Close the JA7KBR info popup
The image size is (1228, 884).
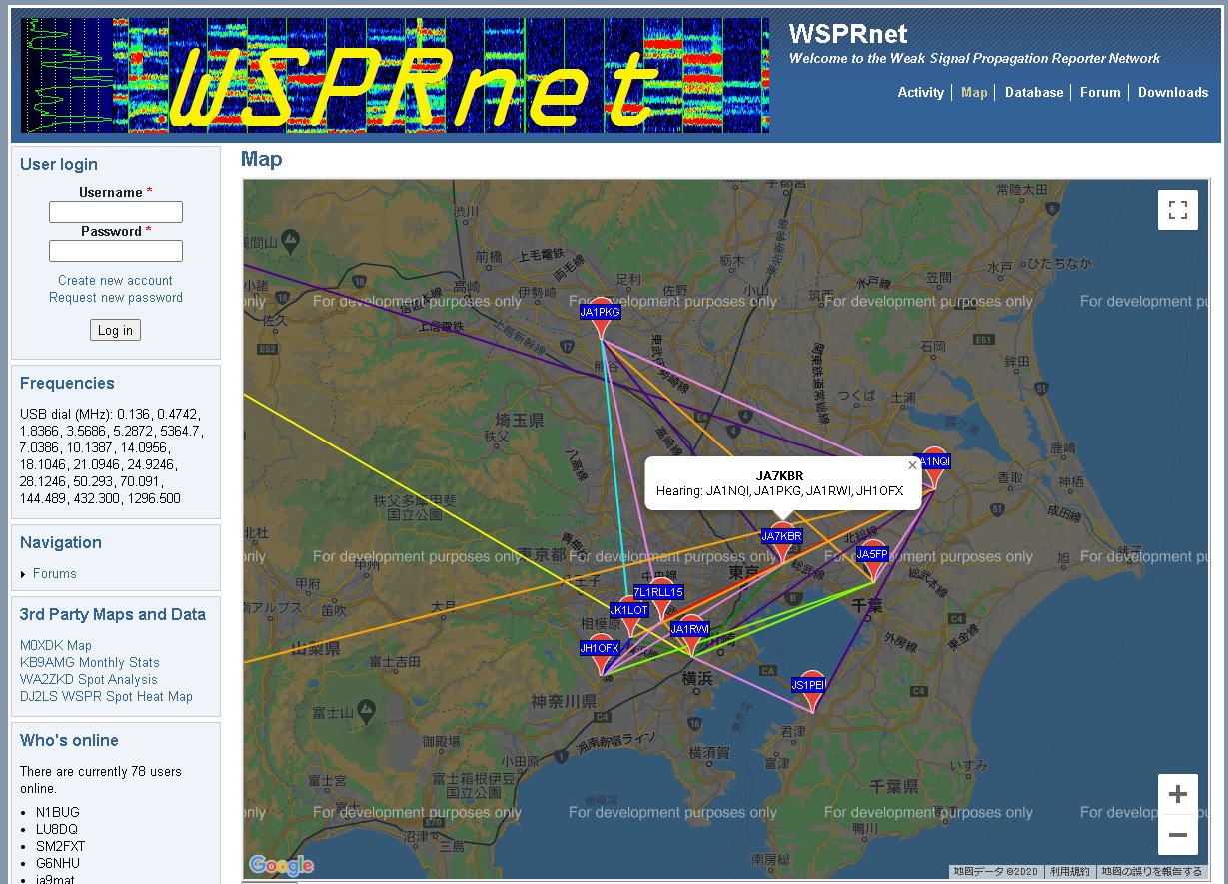912,465
